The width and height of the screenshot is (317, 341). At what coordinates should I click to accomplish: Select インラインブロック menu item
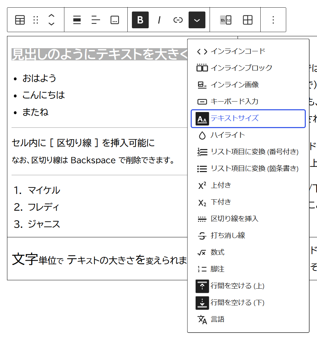coord(248,68)
